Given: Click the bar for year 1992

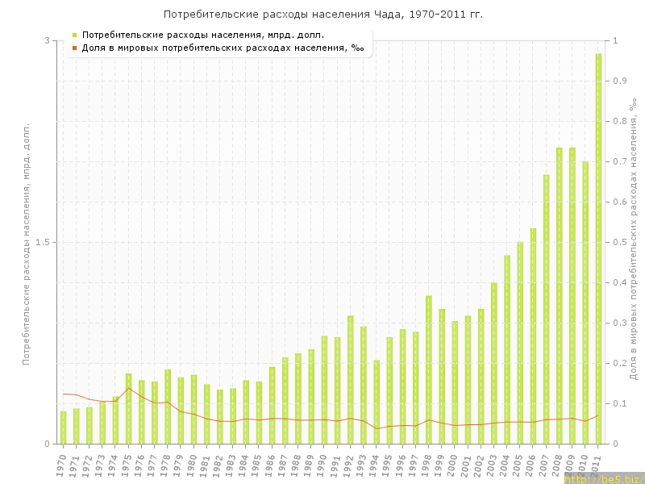Looking at the screenshot, I should pos(351,379).
